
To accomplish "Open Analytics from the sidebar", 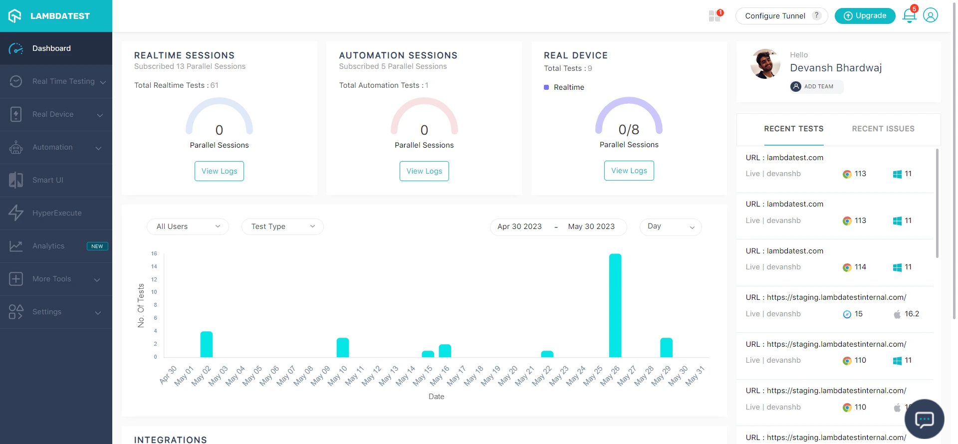I will pyautogui.click(x=56, y=246).
